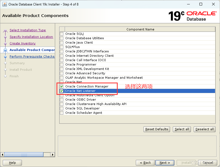Viewport: 220px width, 167px height.
Task: Check the Oracle SQLJ checkbox
Action: tap(62, 34)
